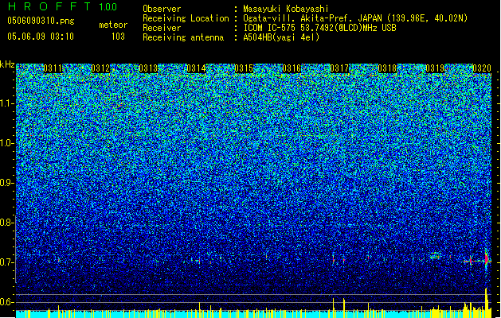Select the filename 0506090310.png

click(41, 21)
